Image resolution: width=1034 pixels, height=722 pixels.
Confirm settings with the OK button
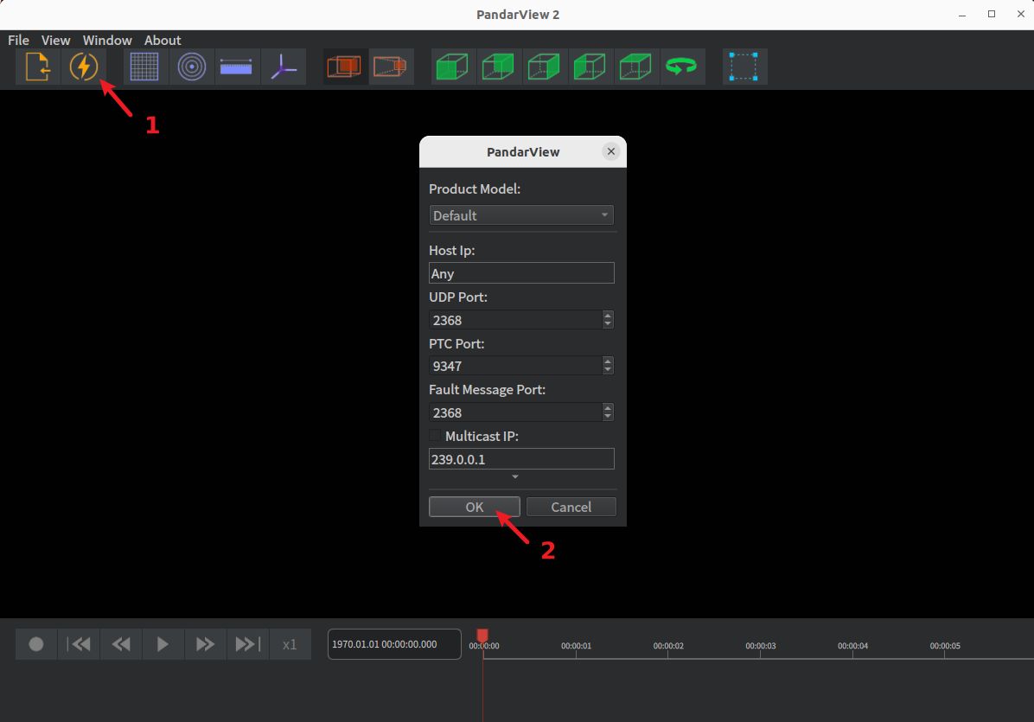click(x=474, y=507)
